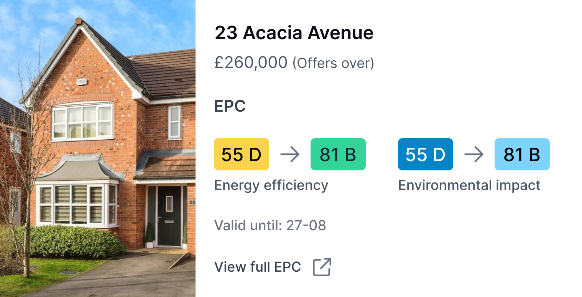Click the EPC section heading
This screenshot has width=582, height=297.
[230, 106]
